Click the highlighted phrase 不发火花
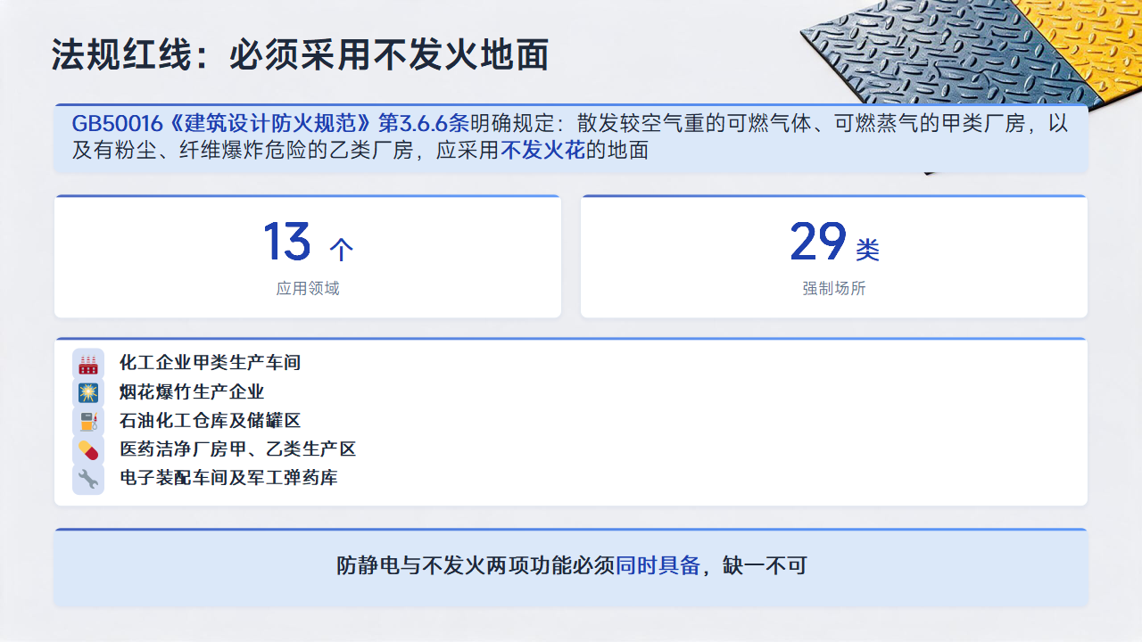 543,151
